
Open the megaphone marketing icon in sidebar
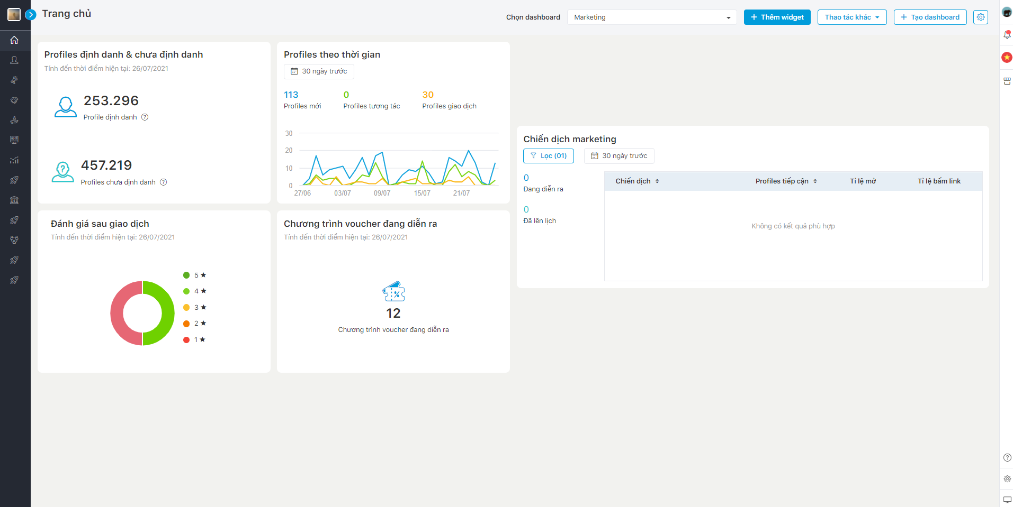14,80
